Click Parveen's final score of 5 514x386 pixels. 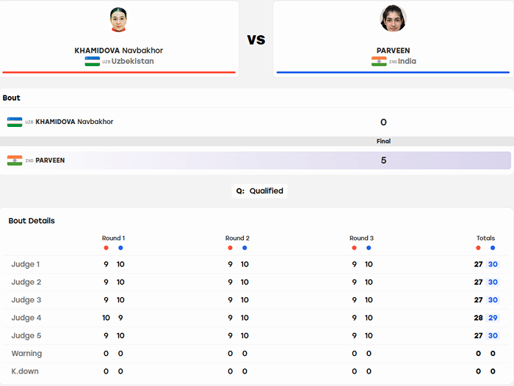point(383,160)
